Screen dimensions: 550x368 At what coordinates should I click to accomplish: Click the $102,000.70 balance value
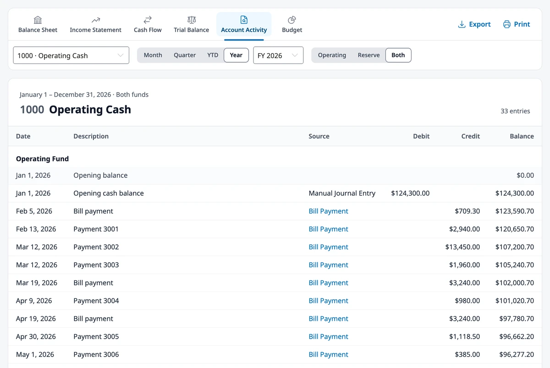[514, 283]
